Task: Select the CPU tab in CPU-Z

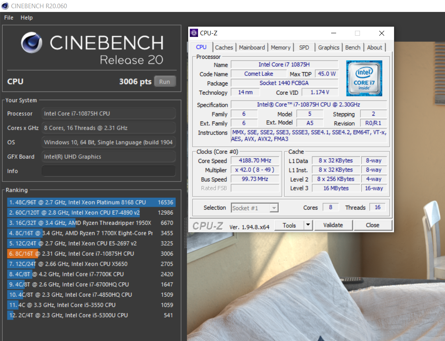Action: (x=201, y=47)
